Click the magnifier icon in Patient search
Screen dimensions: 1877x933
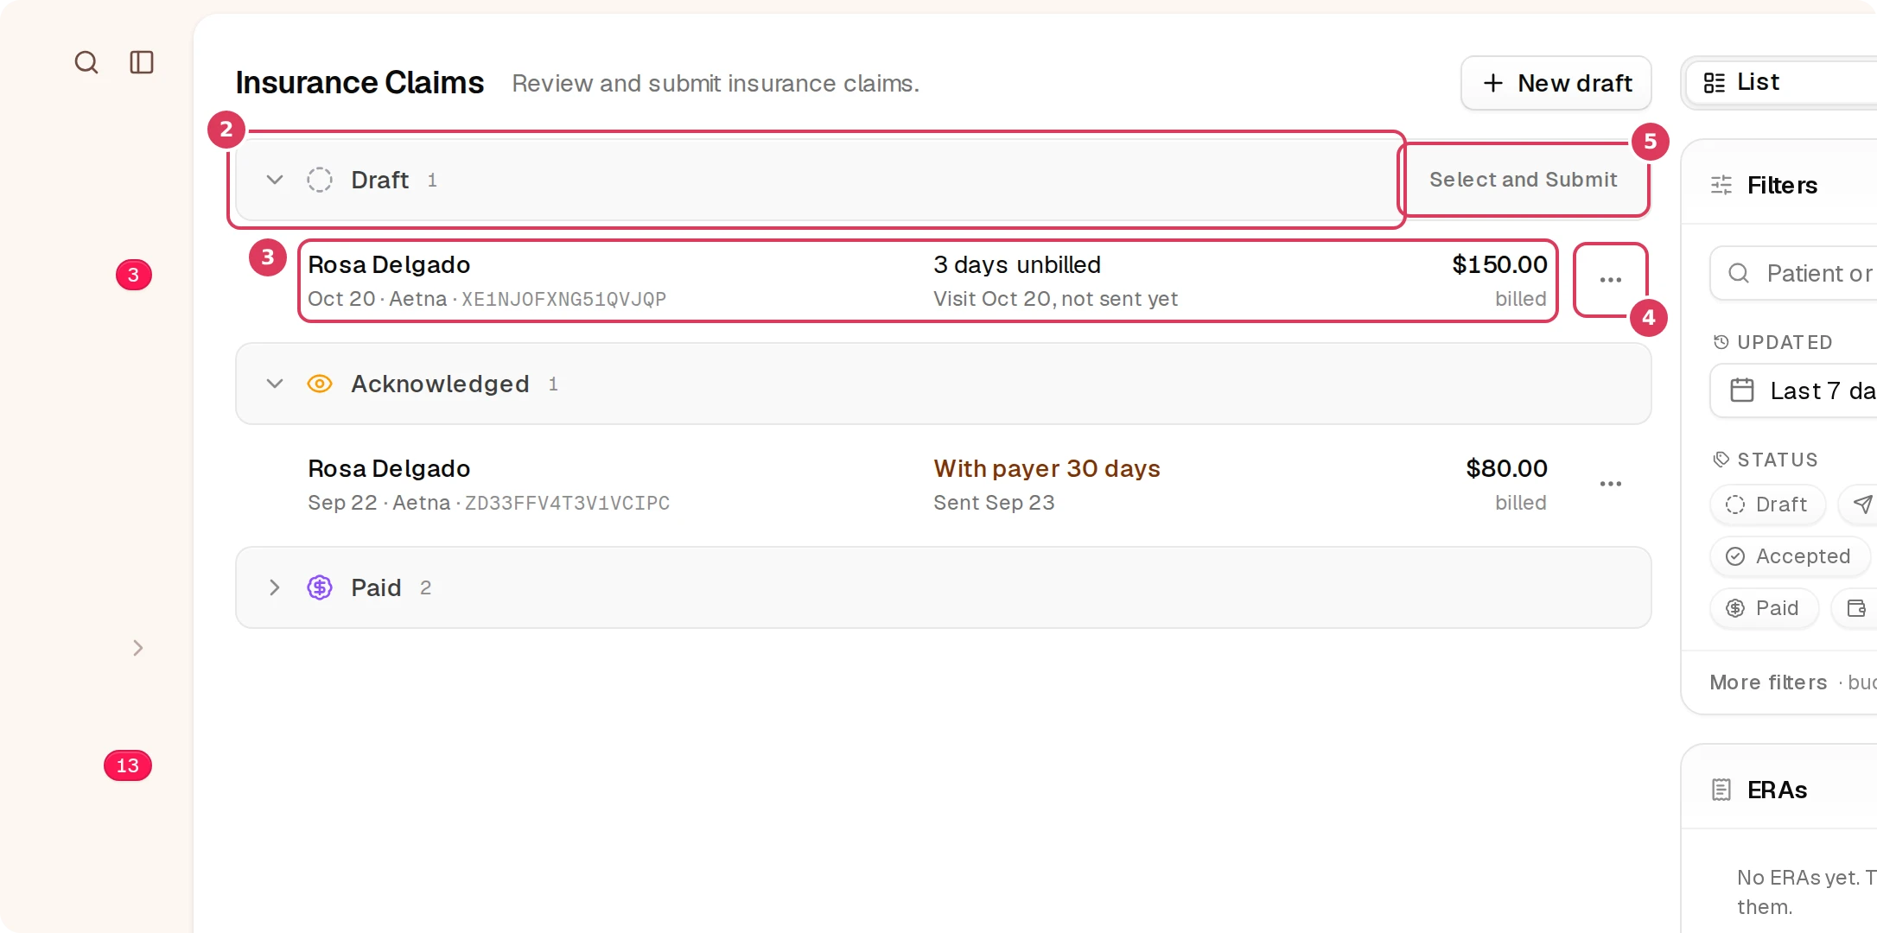coord(1739,273)
